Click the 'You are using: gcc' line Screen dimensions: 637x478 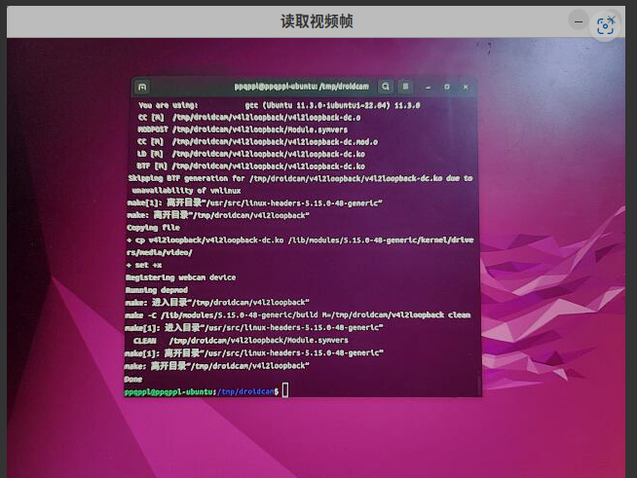point(280,105)
